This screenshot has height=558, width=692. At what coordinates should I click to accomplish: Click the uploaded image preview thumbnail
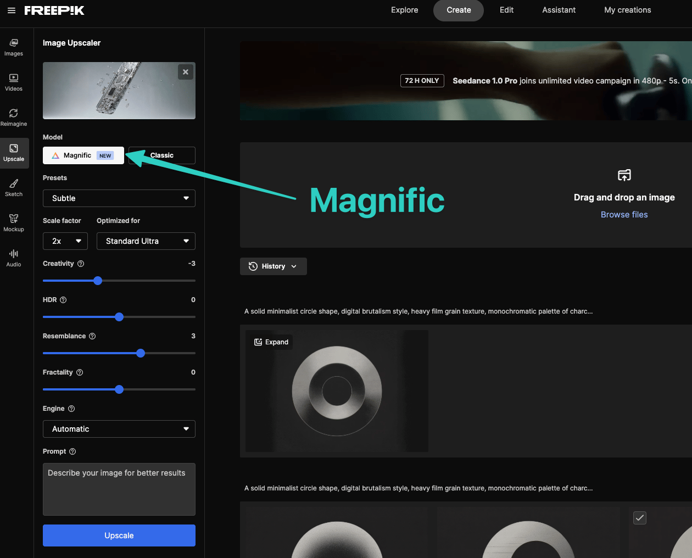[119, 91]
